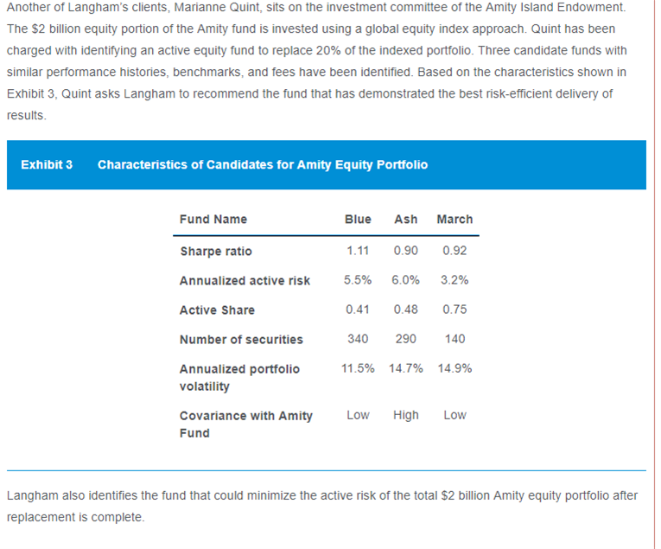Click the "Sharpe ratio" row label
The height and width of the screenshot is (549, 661).
coord(216,252)
